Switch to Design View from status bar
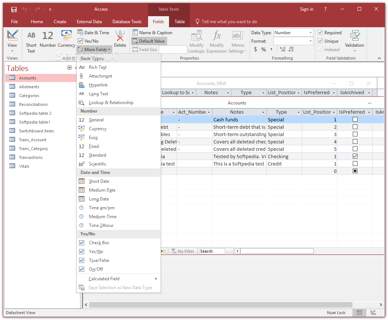The width and height of the screenshot is (388, 320). pos(373,313)
